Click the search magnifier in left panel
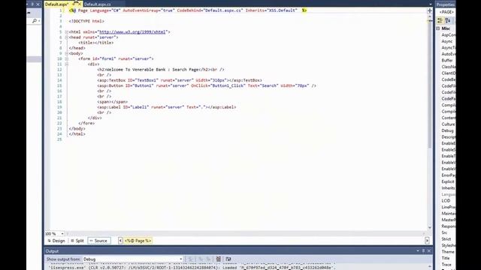The width and height of the screenshot is (481, 270). pyautogui.click(x=35, y=21)
